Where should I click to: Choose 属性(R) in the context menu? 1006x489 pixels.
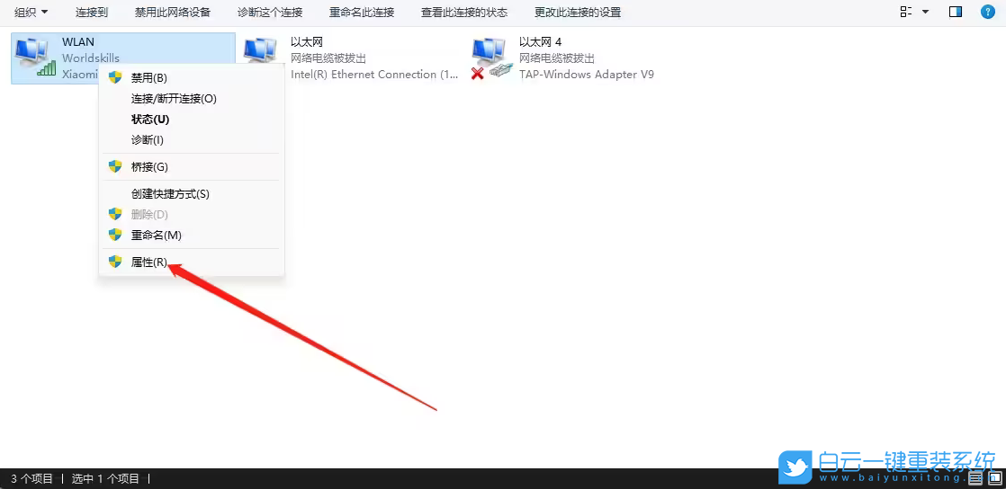pyautogui.click(x=192, y=262)
